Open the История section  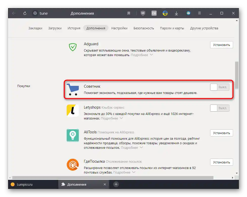click(x=74, y=28)
